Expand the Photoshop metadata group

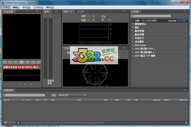(x=132, y=45)
